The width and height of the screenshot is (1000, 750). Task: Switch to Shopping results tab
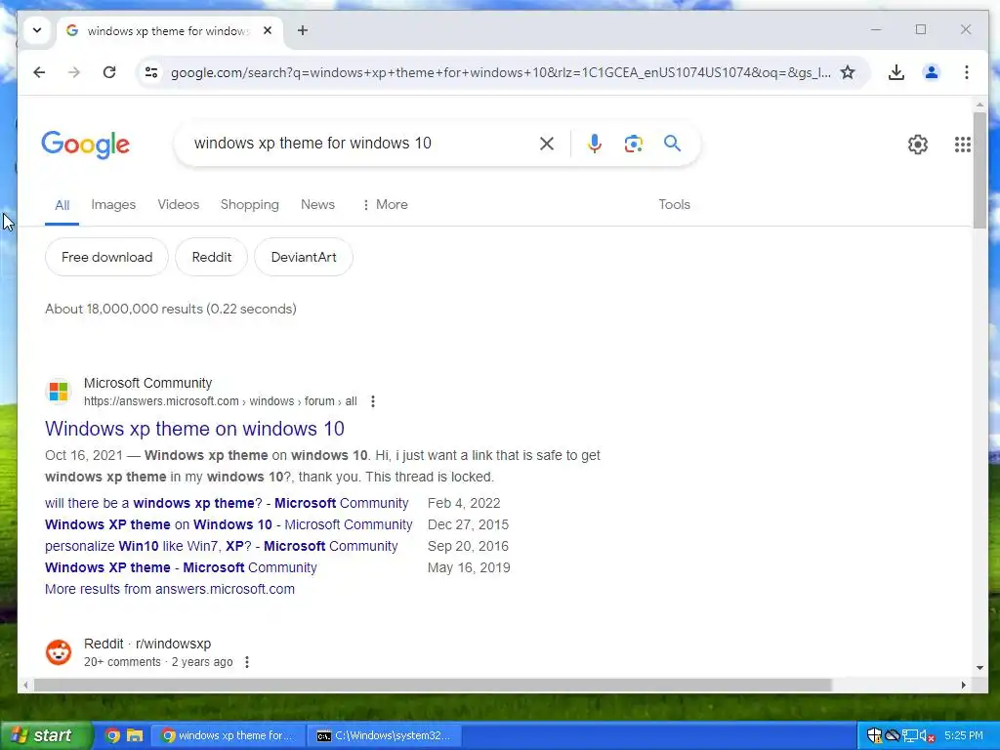pos(249,205)
